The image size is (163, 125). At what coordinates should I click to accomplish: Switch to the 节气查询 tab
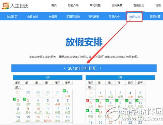(94, 17)
